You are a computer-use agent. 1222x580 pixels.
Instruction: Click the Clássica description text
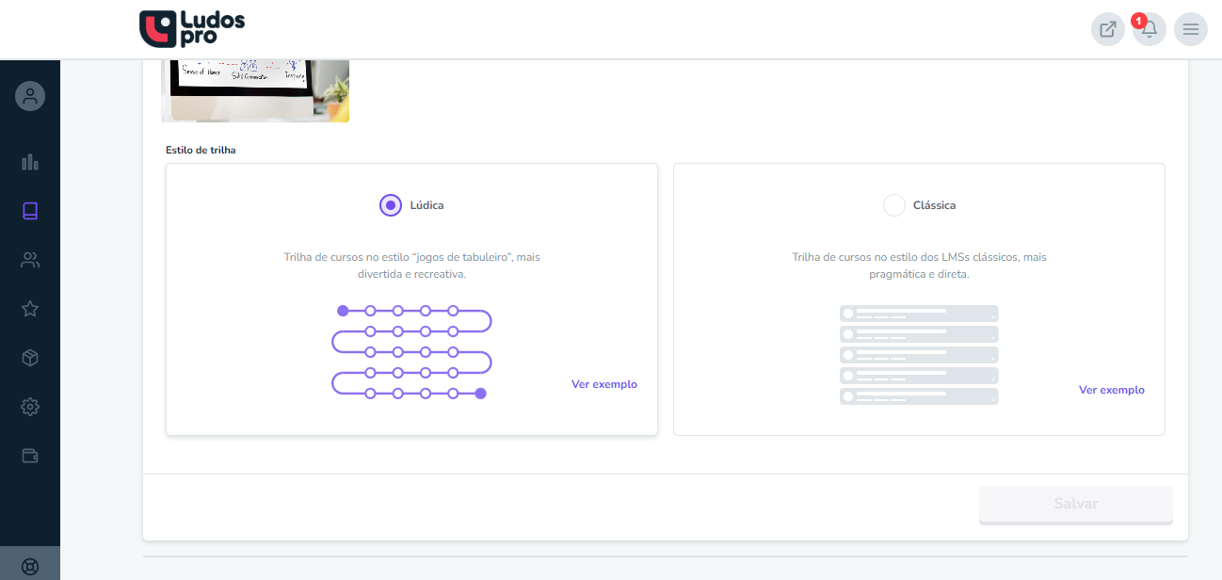(x=919, y=266)
